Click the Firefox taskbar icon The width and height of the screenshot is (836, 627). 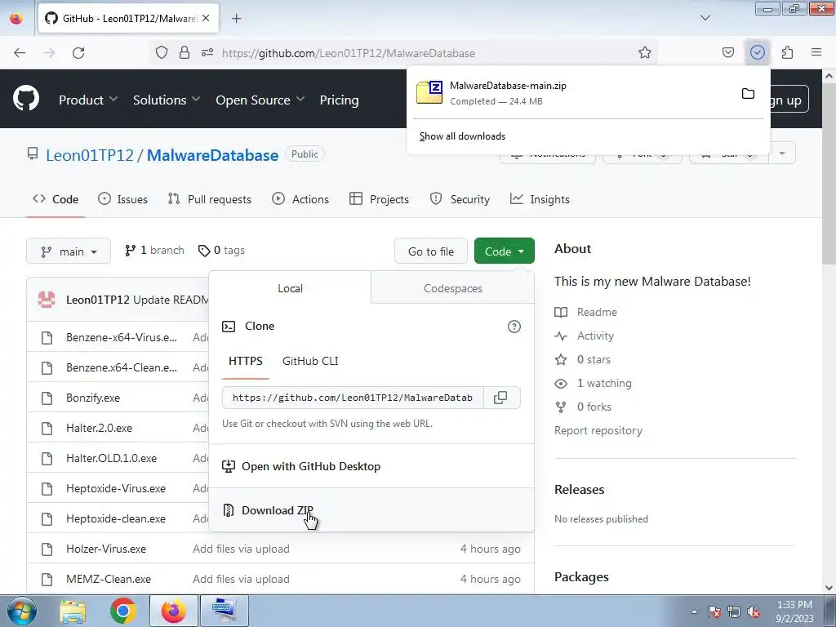(174, 611)
